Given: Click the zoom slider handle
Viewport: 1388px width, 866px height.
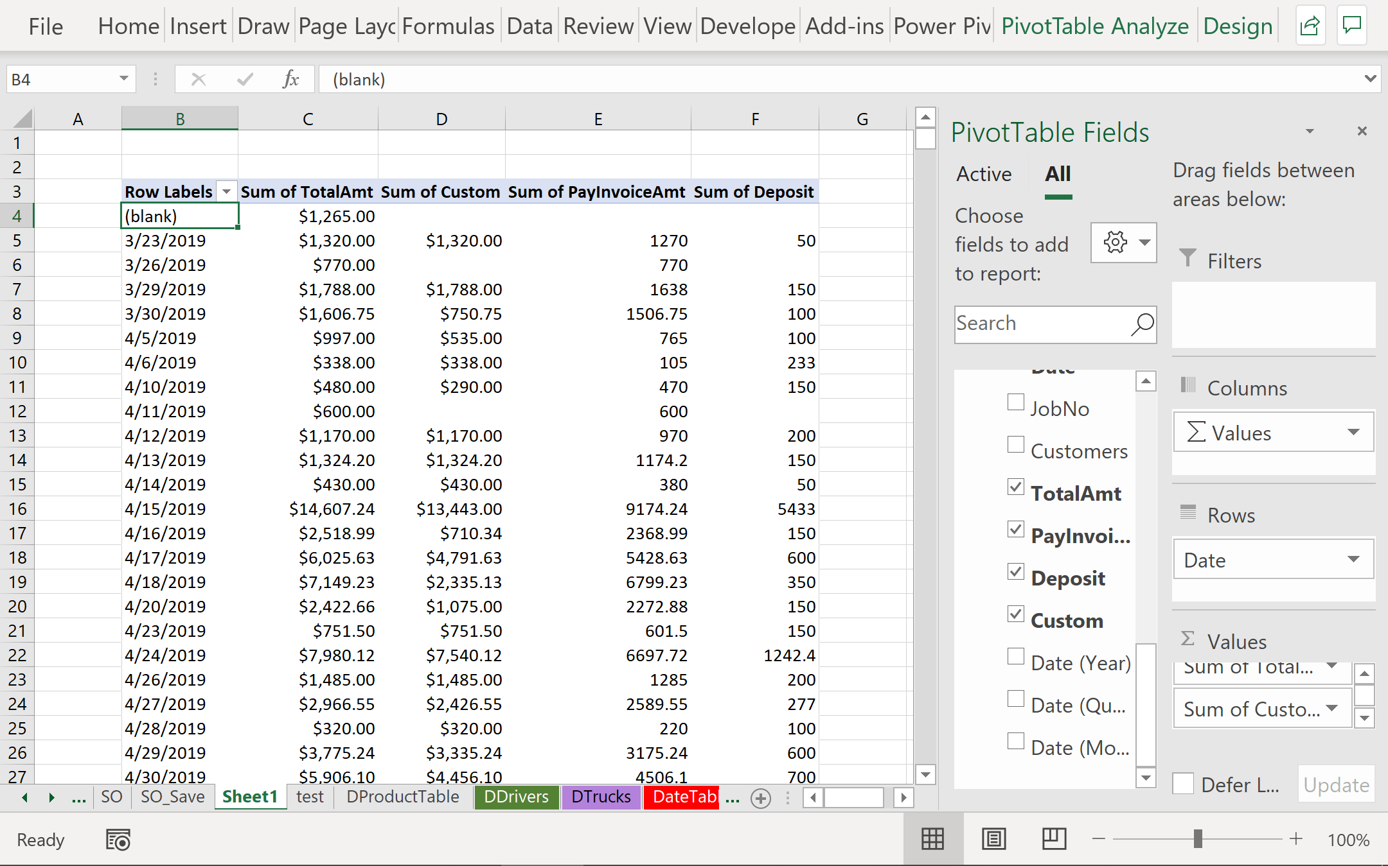Looking at the screenshot, I should tap(1198, 839).
